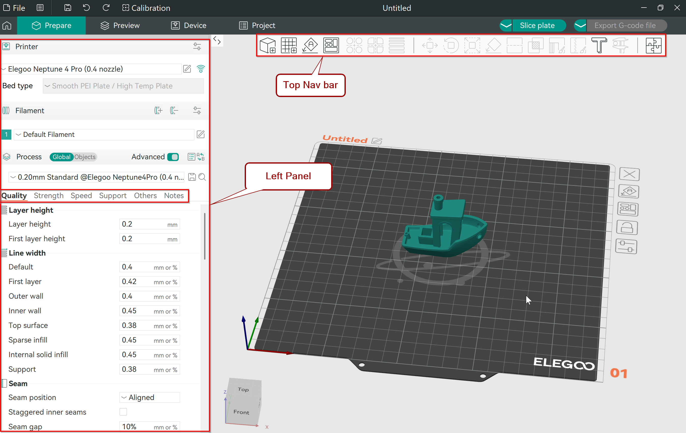Screen dimensions: 686x433
Task: Click compare presets icon in Process row
Action: [x=201, y=157]
